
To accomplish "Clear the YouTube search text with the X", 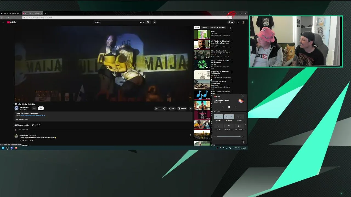I will (143, 22).
